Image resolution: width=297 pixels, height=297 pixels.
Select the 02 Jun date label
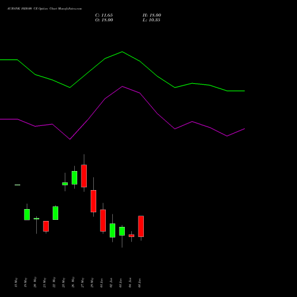(111, 283)
